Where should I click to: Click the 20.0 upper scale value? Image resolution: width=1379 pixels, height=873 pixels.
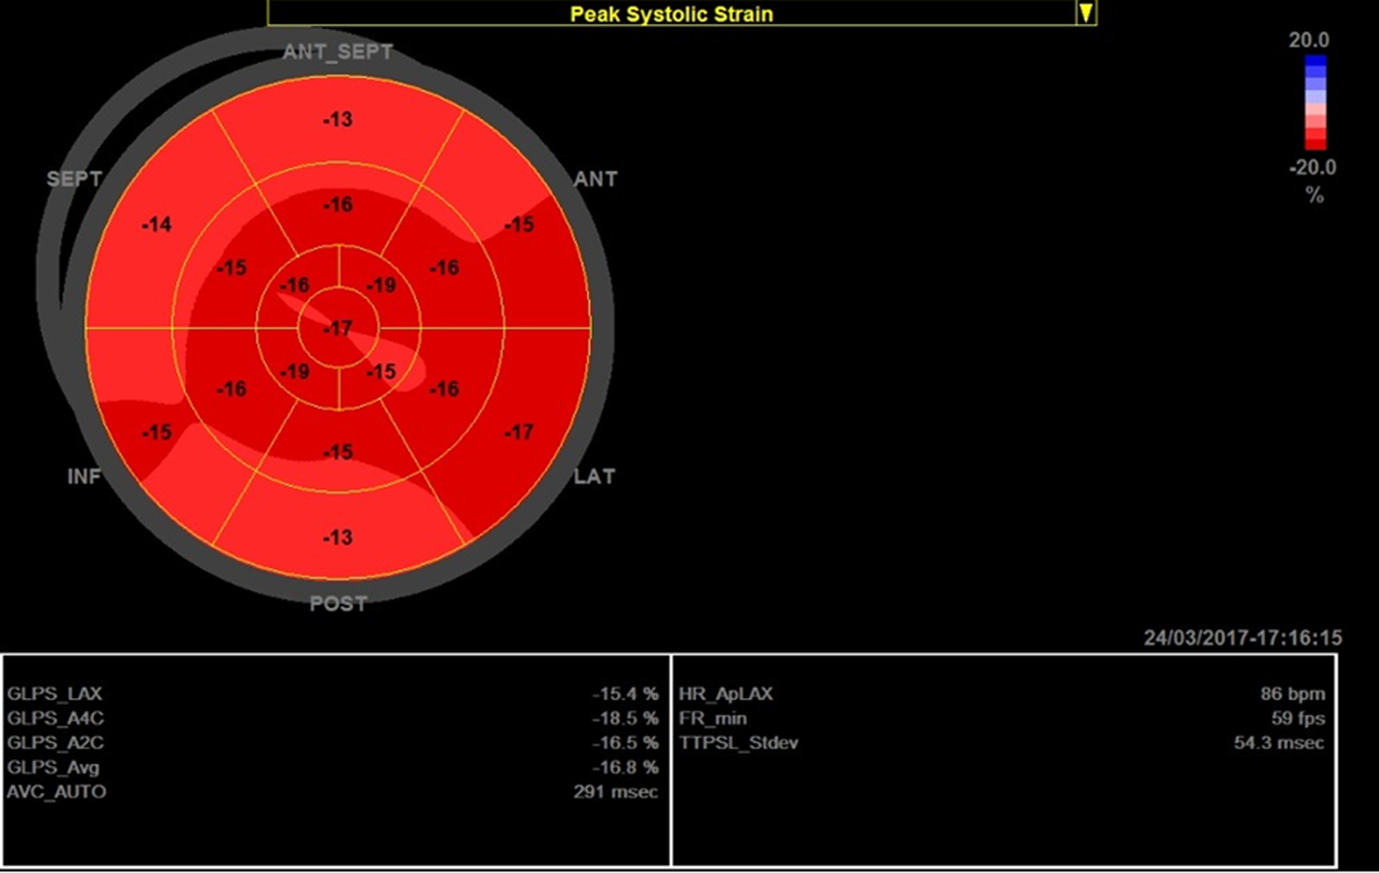tap(1309, 40)
